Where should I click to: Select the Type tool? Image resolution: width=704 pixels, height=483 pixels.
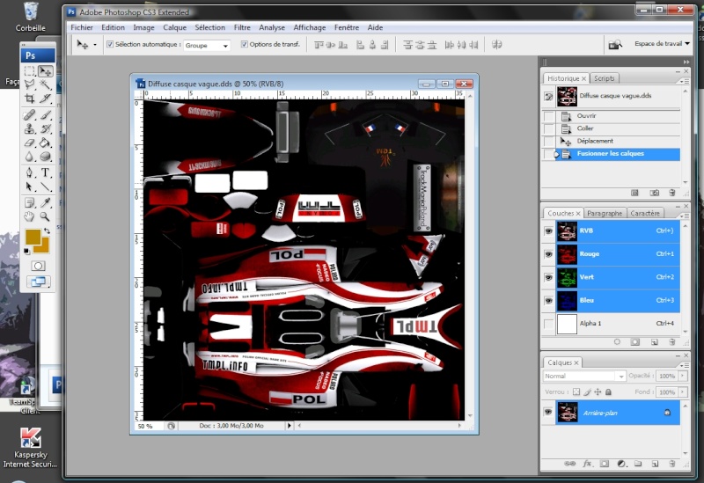coord(46,172)
